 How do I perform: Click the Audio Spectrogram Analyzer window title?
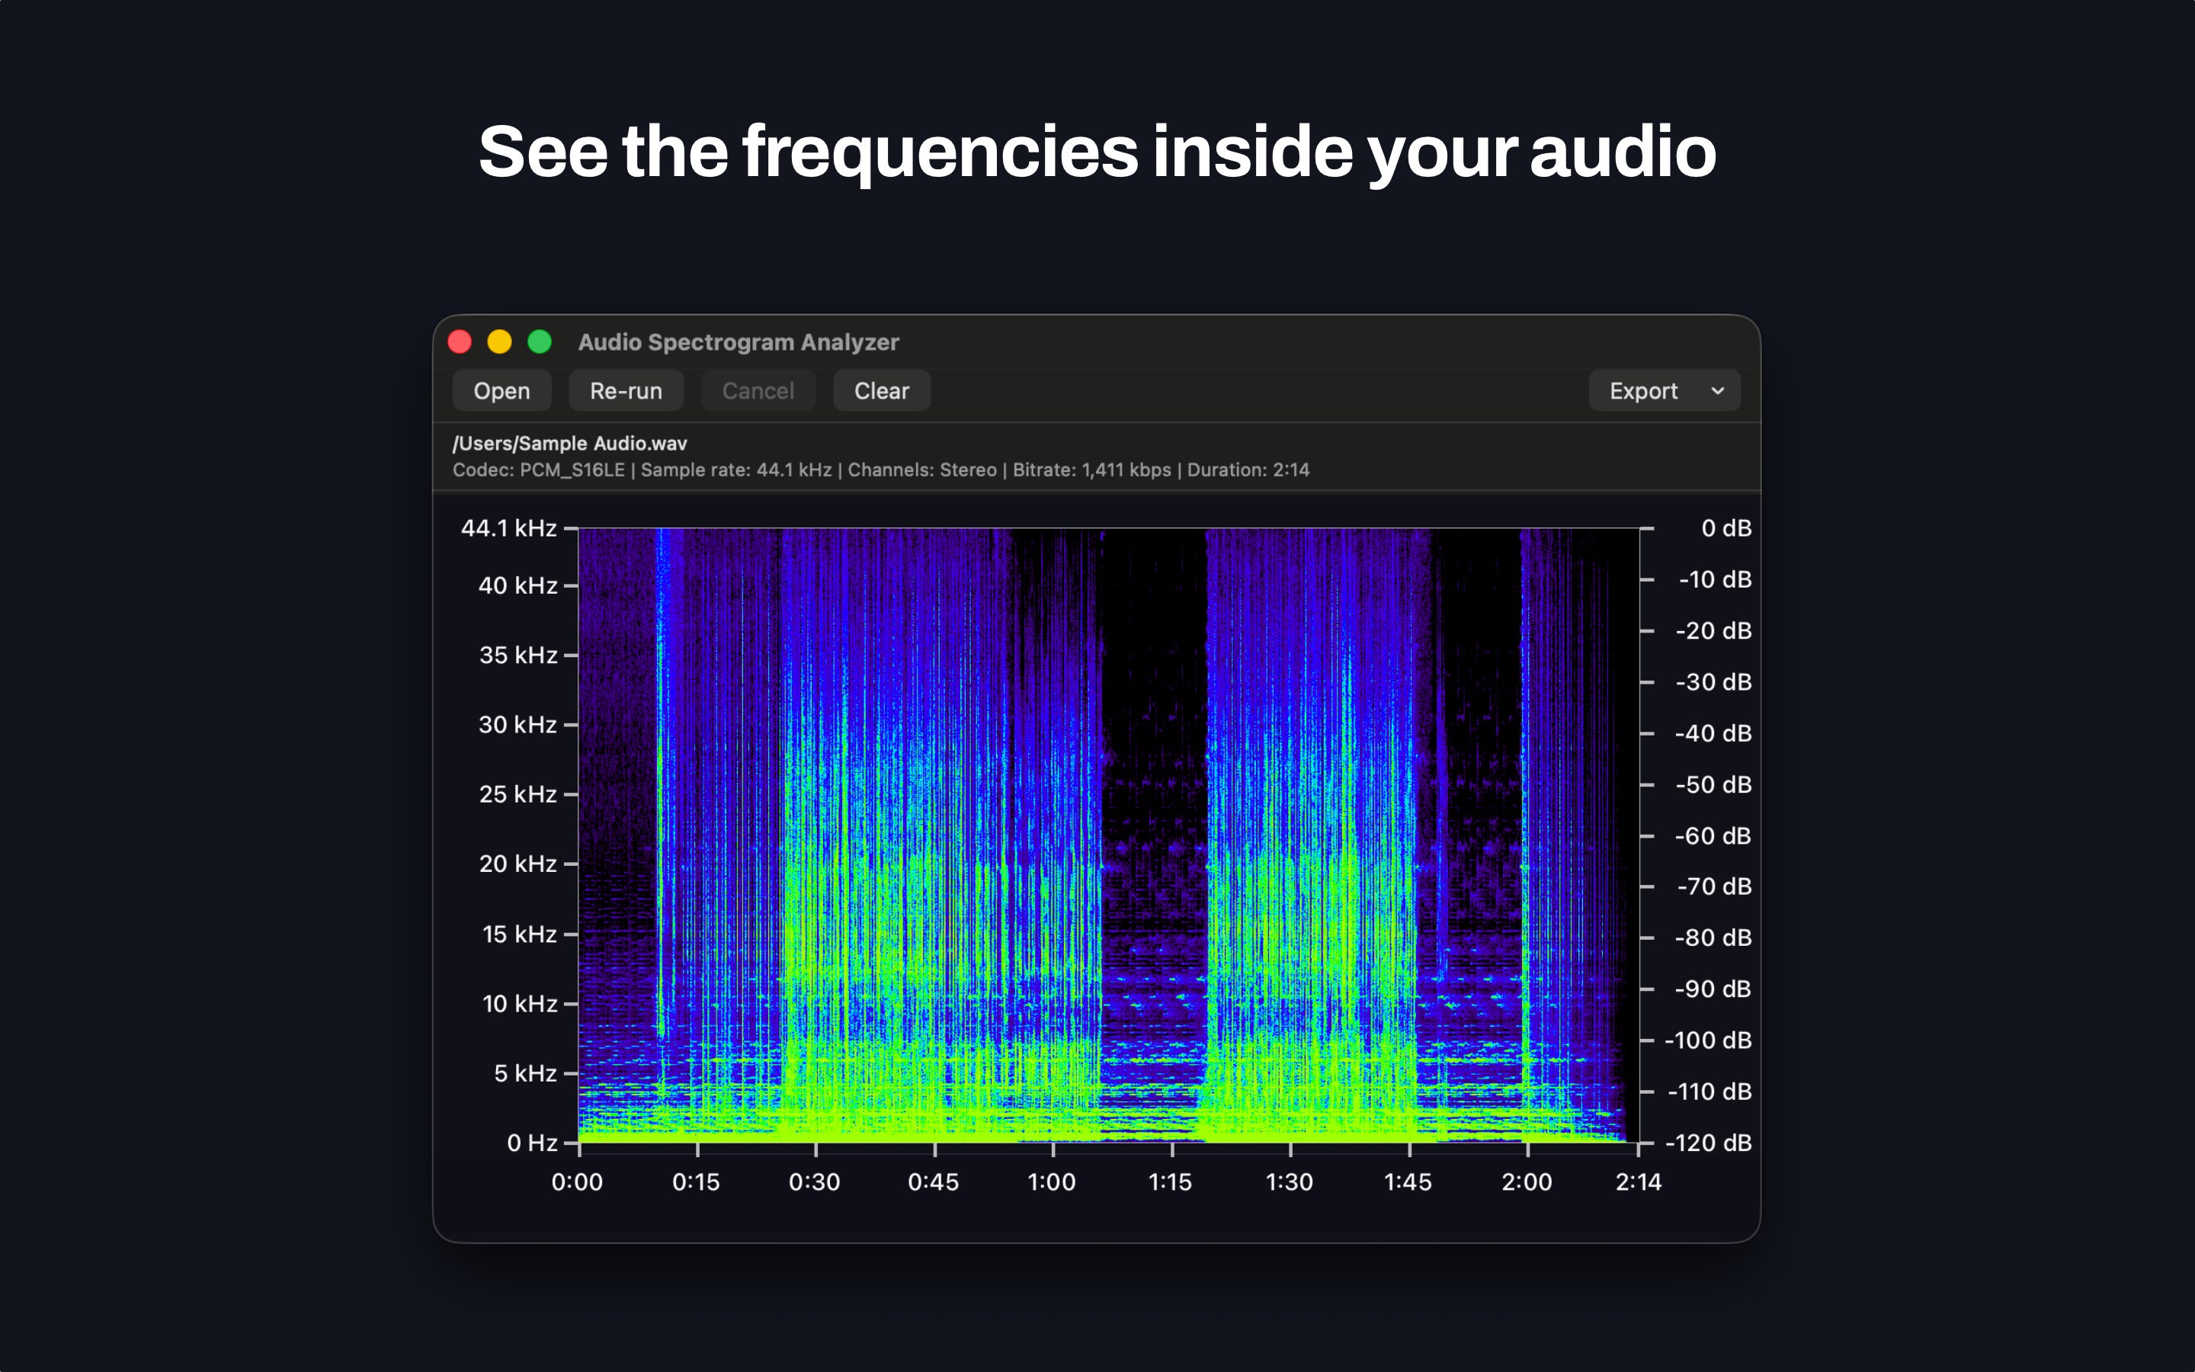click(739, 342)
